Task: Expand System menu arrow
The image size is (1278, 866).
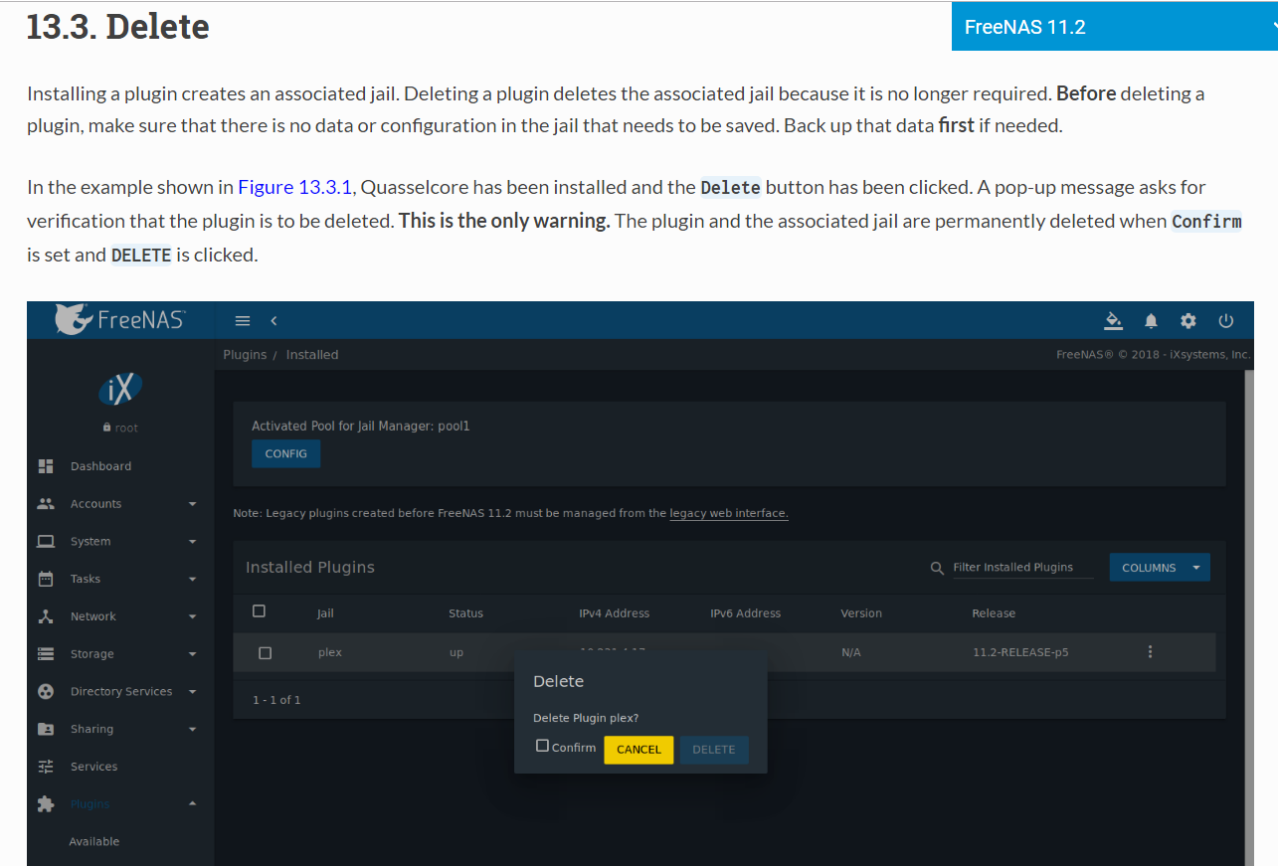Action: tap(192, 542)
